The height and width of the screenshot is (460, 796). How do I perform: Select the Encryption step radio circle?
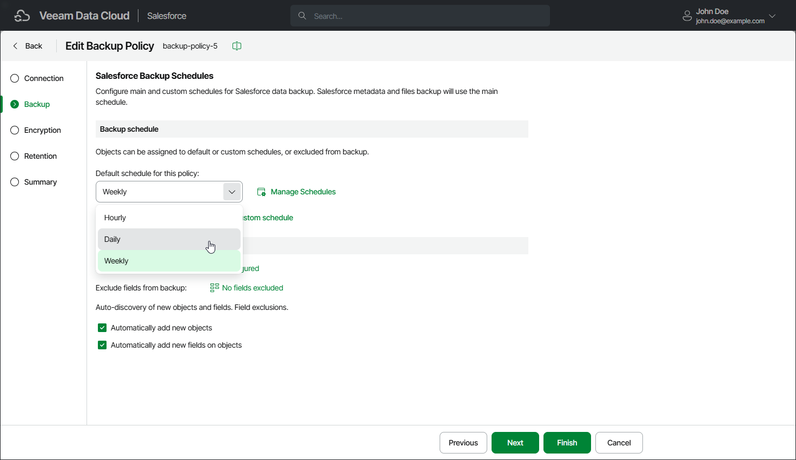(x=15, y=130)
